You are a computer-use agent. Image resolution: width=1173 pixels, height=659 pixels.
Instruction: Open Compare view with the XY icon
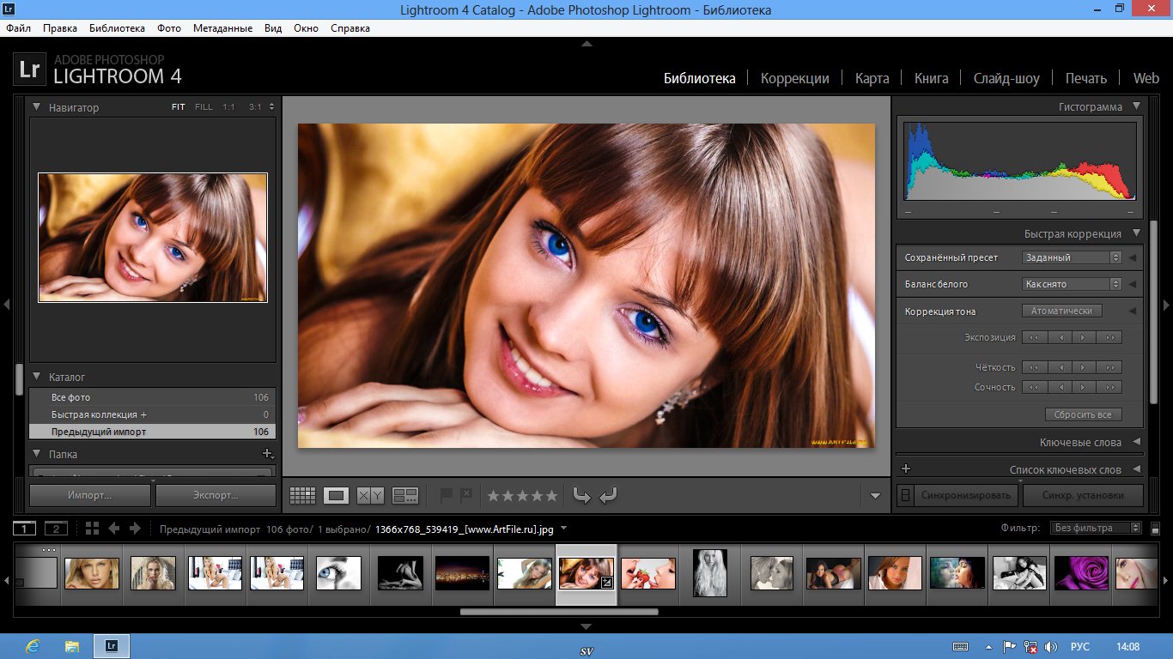[370, 495]
